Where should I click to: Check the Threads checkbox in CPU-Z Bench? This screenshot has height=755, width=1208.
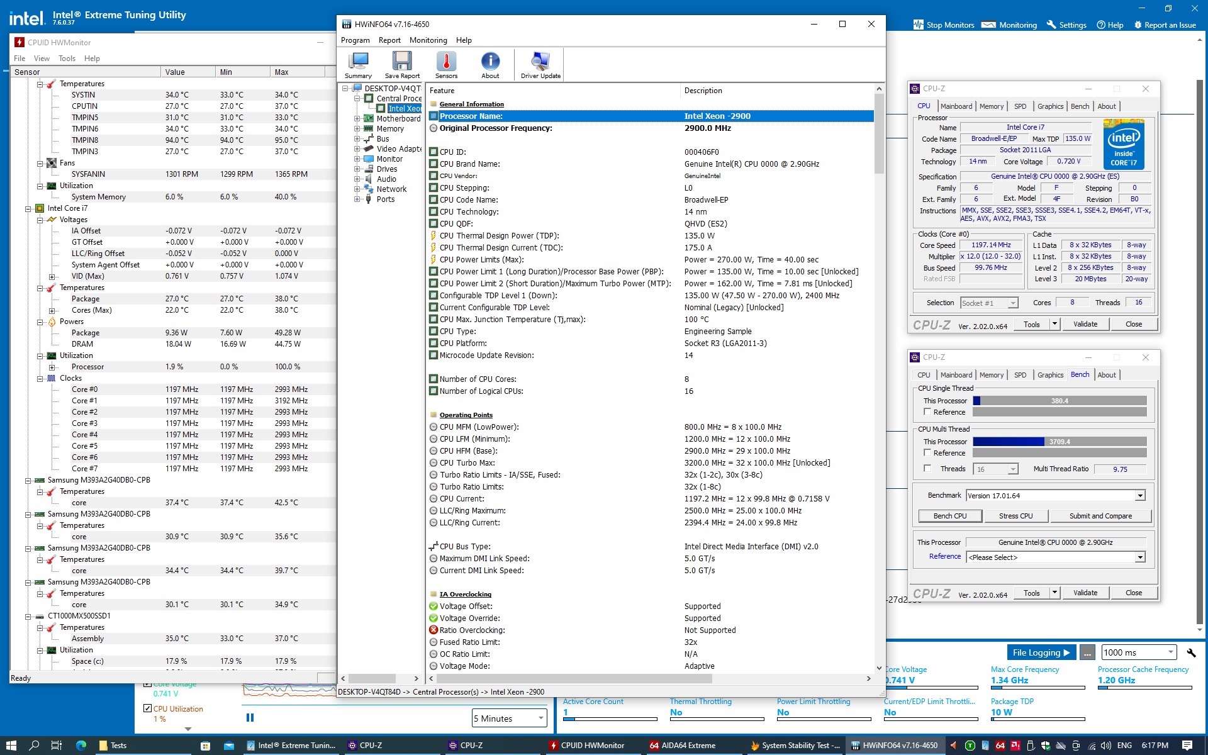tap(927, 469)
